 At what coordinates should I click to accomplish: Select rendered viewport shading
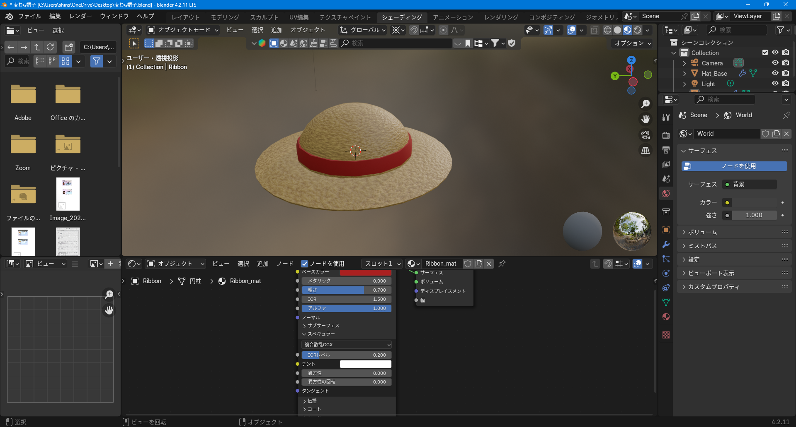tap(638, 30)
